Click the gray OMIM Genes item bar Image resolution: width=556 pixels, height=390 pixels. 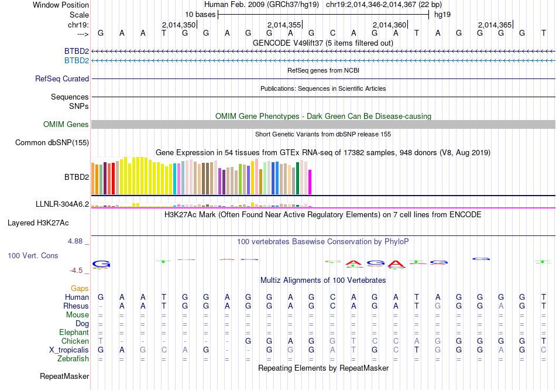323,124
